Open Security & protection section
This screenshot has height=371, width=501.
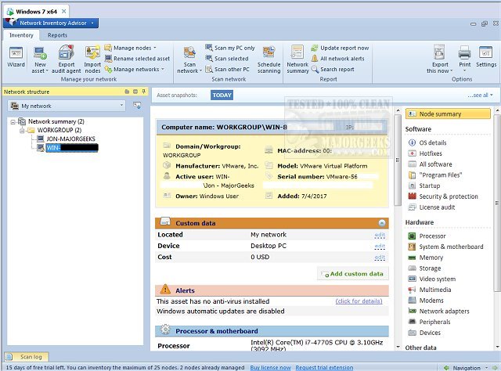tap(443, 196)
